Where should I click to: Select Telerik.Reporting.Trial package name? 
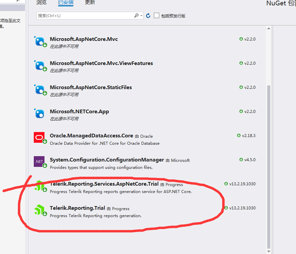pyautogui.click(x=77, y=208)
